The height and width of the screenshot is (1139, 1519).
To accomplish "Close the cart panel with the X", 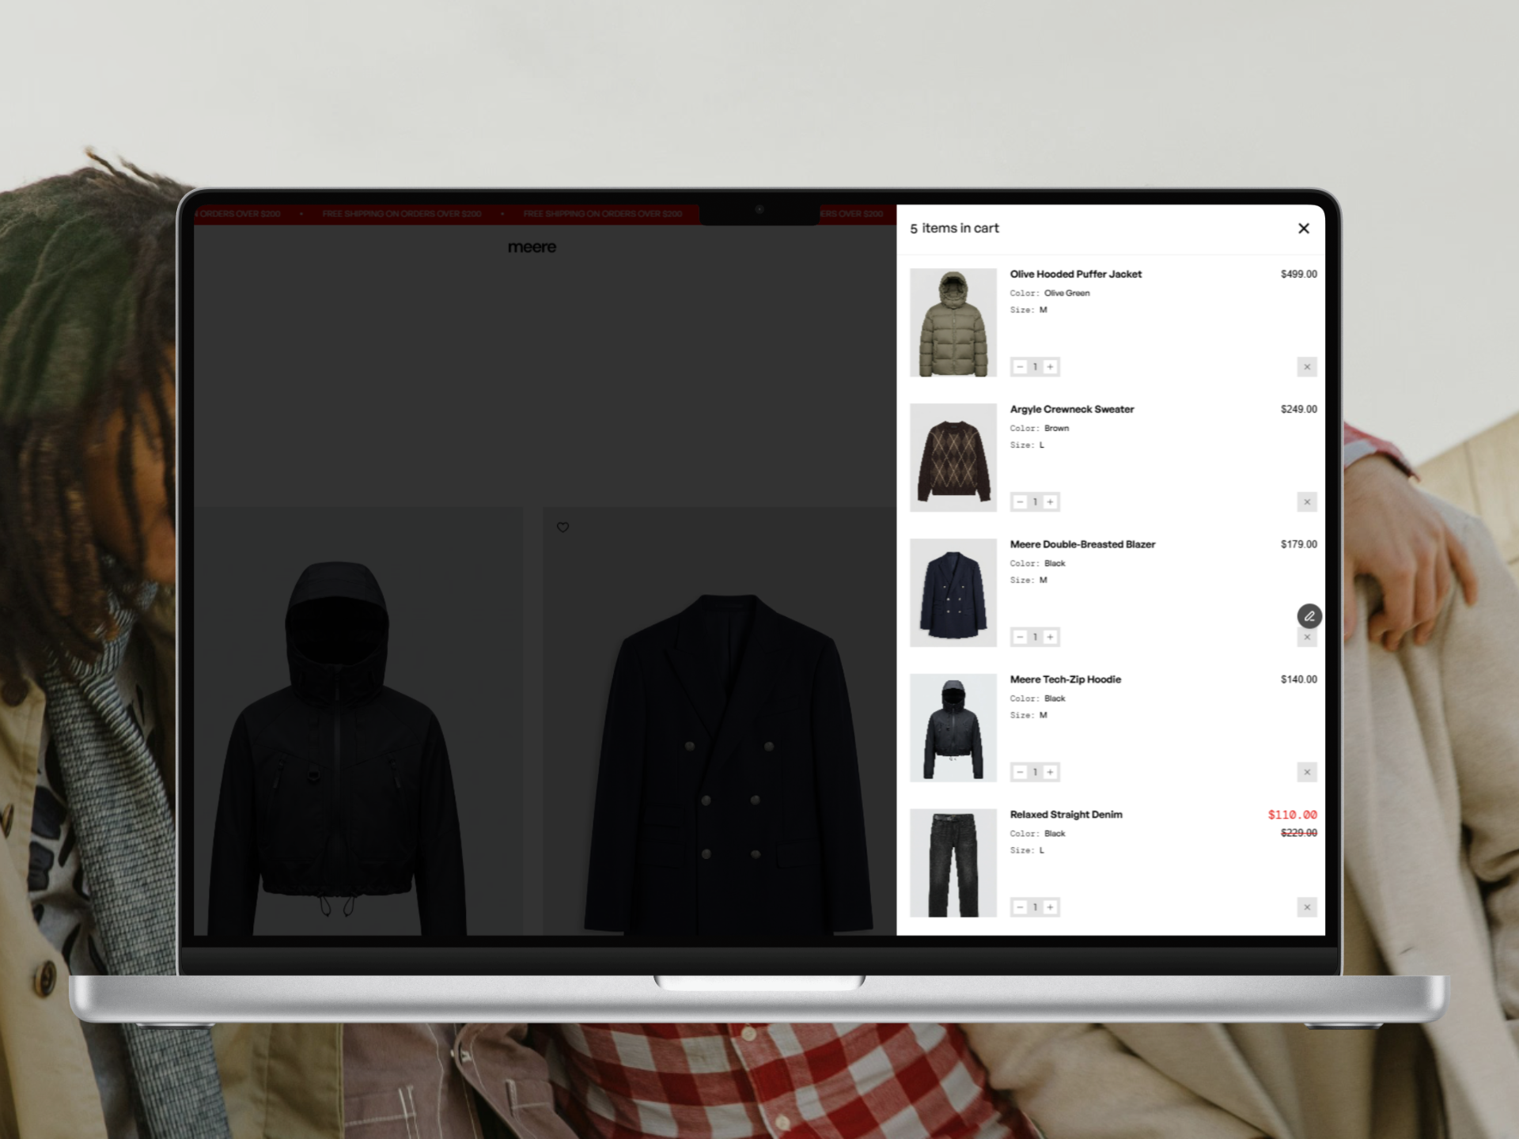I will point(1304,229).
